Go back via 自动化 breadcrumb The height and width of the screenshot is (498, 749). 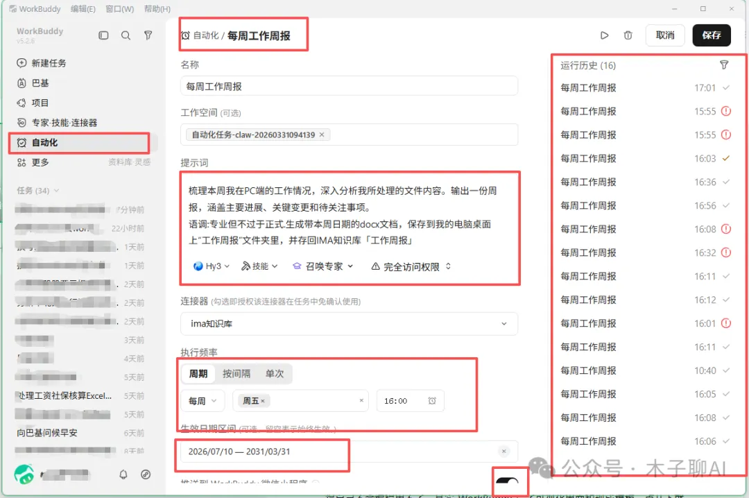pyautogui.click(x=205, y=35)
